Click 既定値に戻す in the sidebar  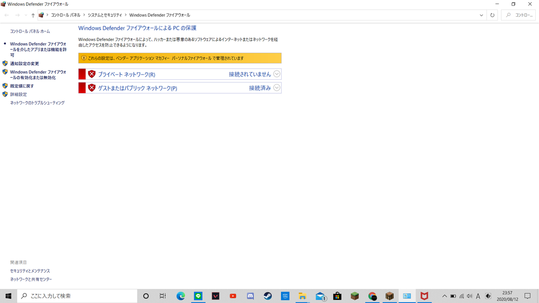[x=22, y=86]
